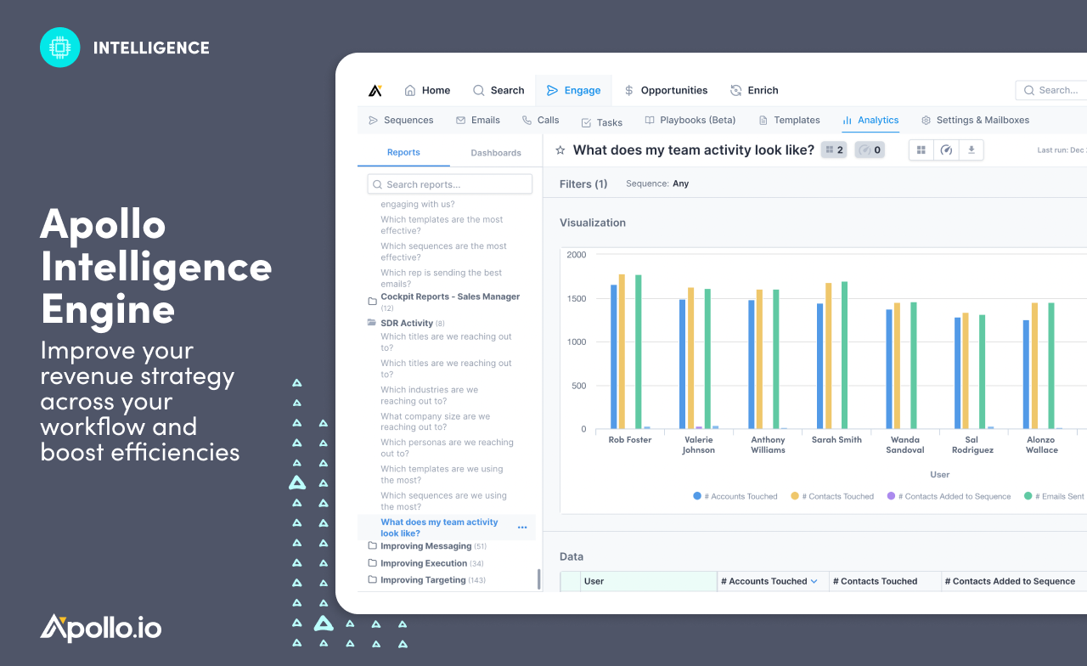This screenshot has height=666, width=1087.
Task: Click Rob Foster's blue Accounts Touched bar
Action: click(x=614, y=357)
